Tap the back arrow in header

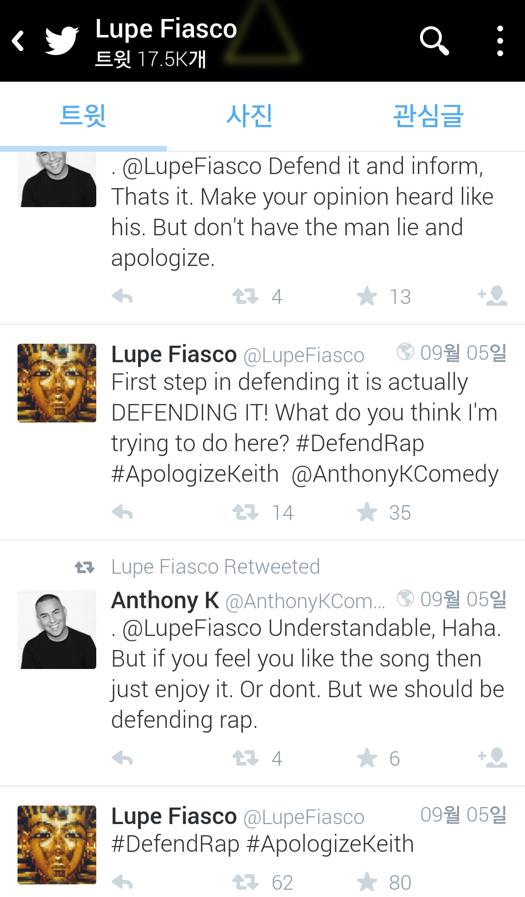click(x=18, y=41)
